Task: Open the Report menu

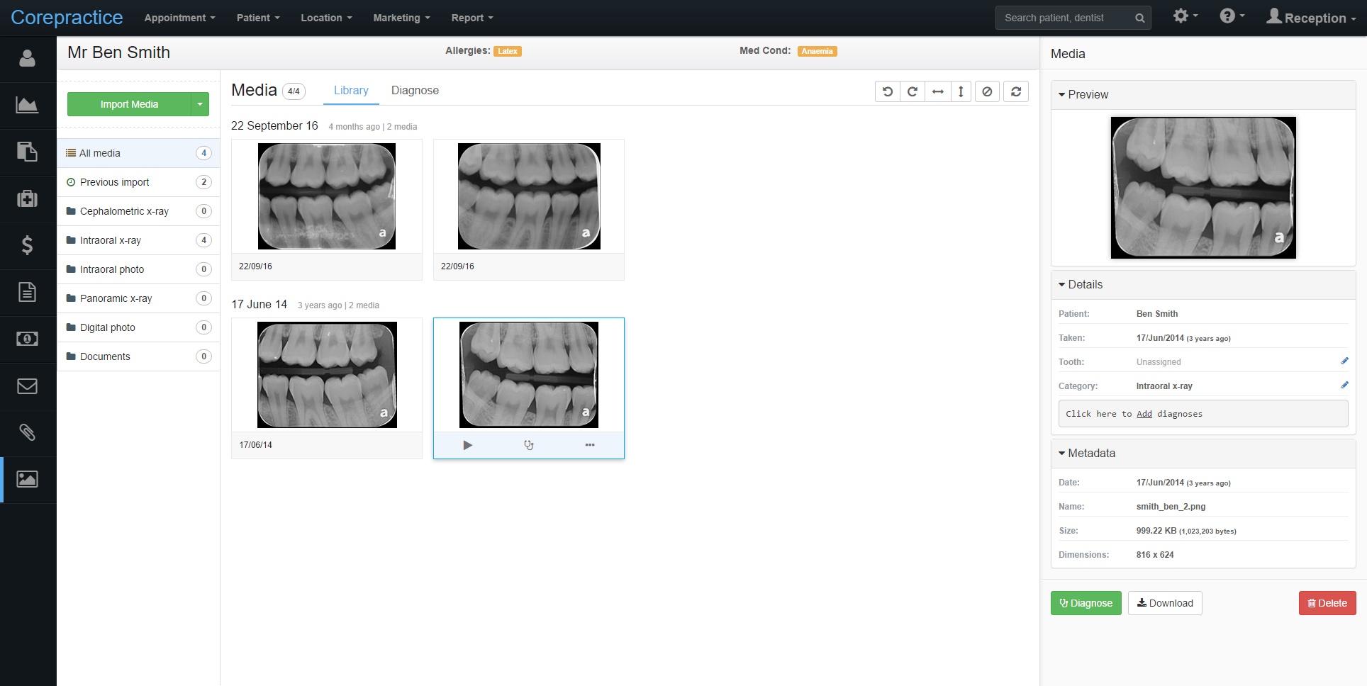Action: click(472, 18)
